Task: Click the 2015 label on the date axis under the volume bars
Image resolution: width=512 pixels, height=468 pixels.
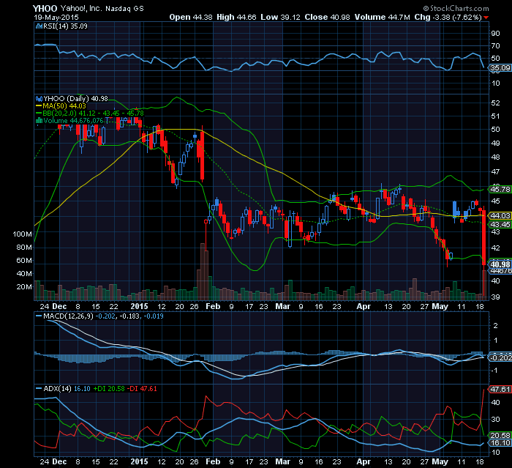Action: click(x=140, y=307)
